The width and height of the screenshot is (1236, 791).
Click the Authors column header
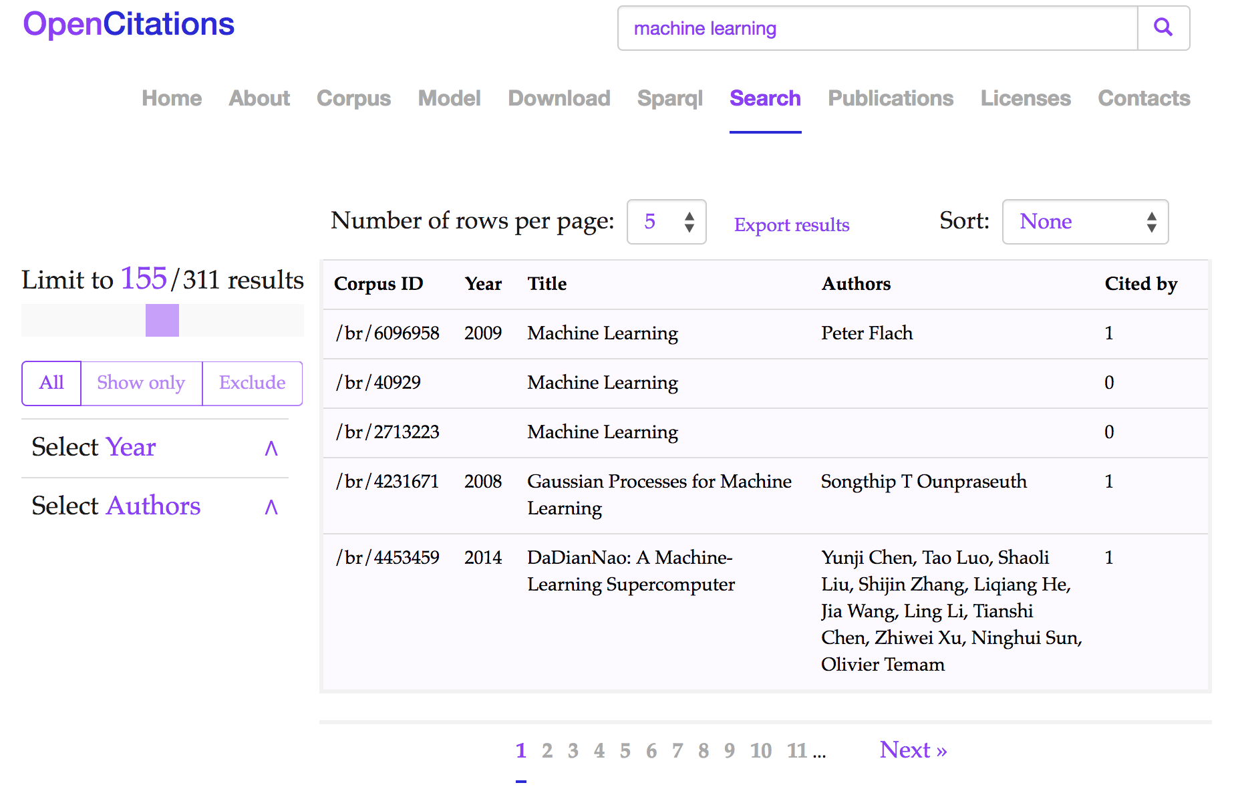(856, 284)
